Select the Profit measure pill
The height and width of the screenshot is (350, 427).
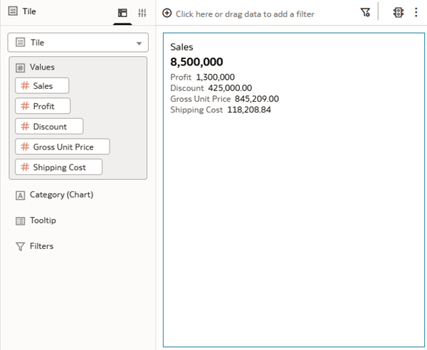[x=43, y=106]
